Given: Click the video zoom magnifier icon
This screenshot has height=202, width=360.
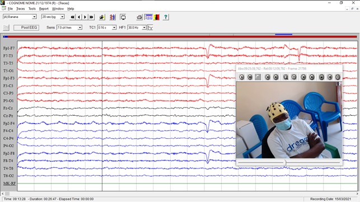Looking at the screenshot, I should click(x=286, y=77).
